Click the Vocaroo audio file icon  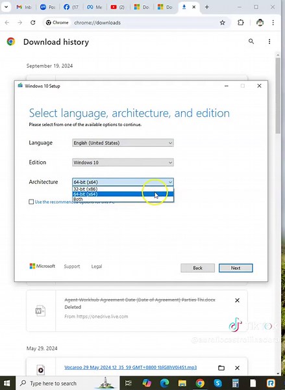pyautogui.click(x=41, y=370)
